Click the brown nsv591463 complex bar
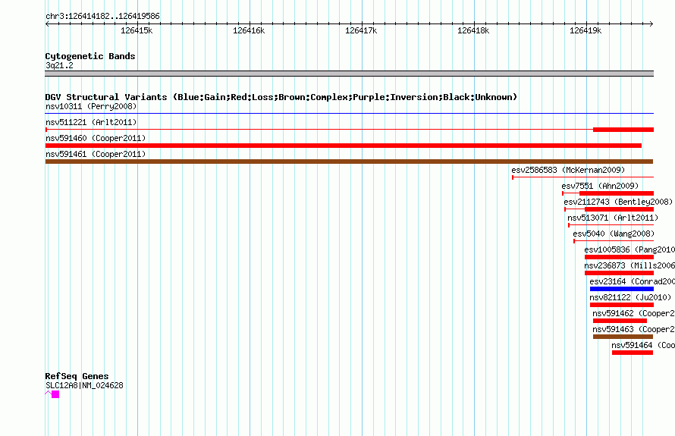The width and height of the screenshot is (675, 436). tap(623, 337)
